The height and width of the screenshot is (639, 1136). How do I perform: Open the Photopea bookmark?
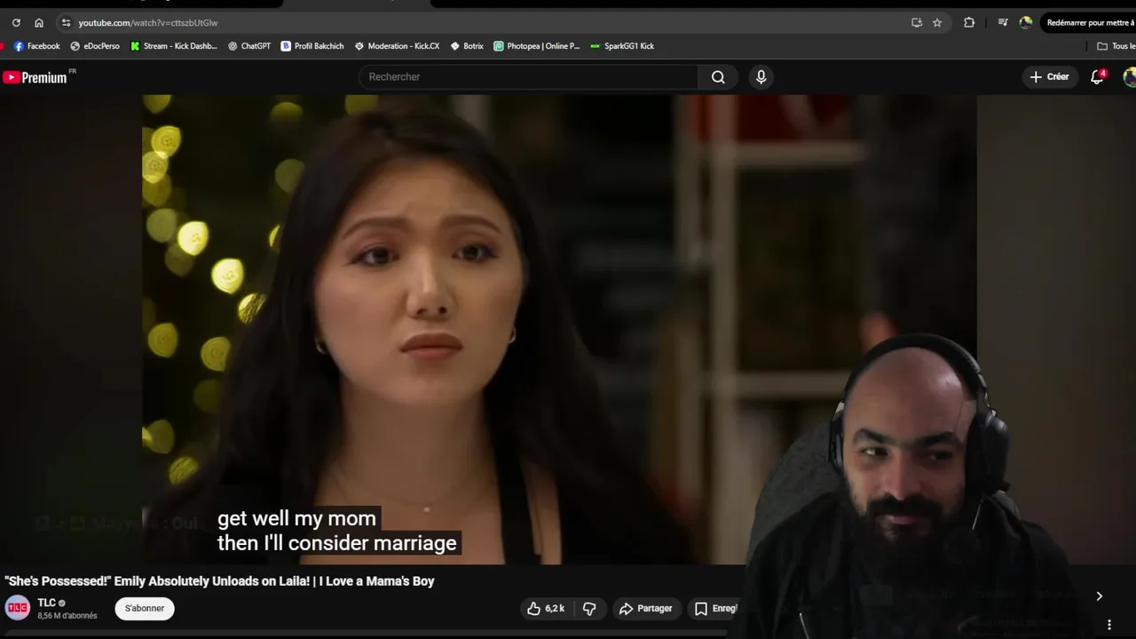tap(537, 46)
